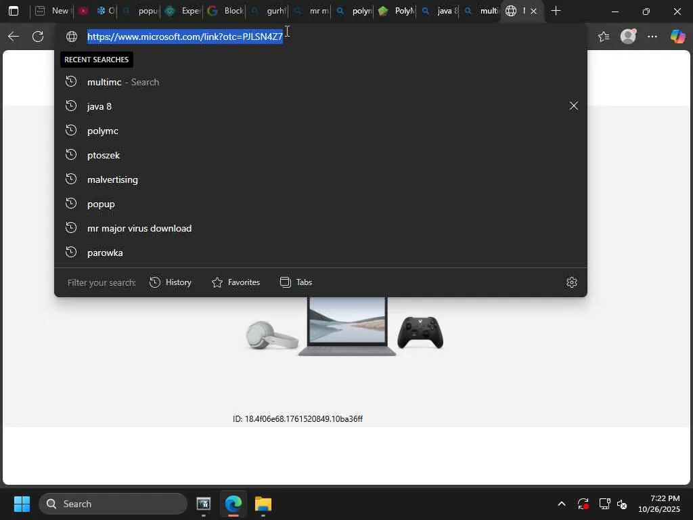The height and width of the screenshot is (520, 693).
Task: Click the globe site info icon in address bar
Action: coord(72,37)
